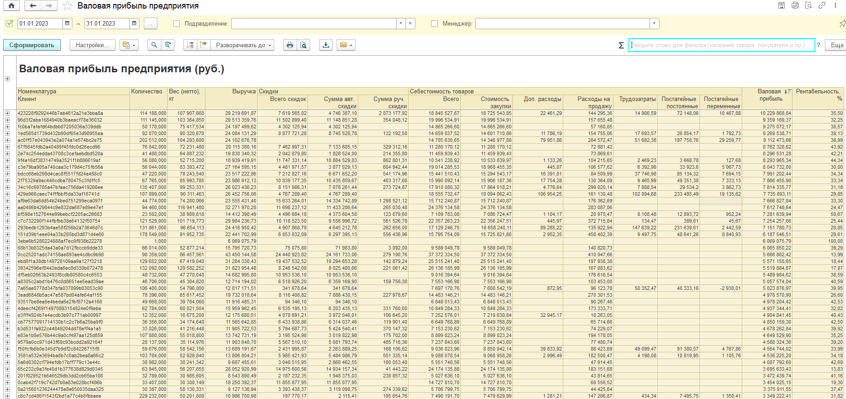Show sum of selected cells sigma icon
Viewport: 846px width, 399px height.
621,45
